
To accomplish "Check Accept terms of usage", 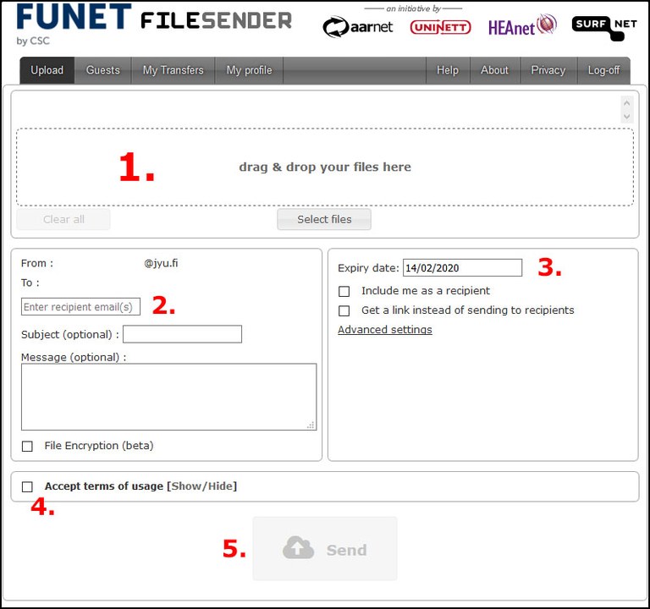I will pyautogui.click(x=27, y=487).
